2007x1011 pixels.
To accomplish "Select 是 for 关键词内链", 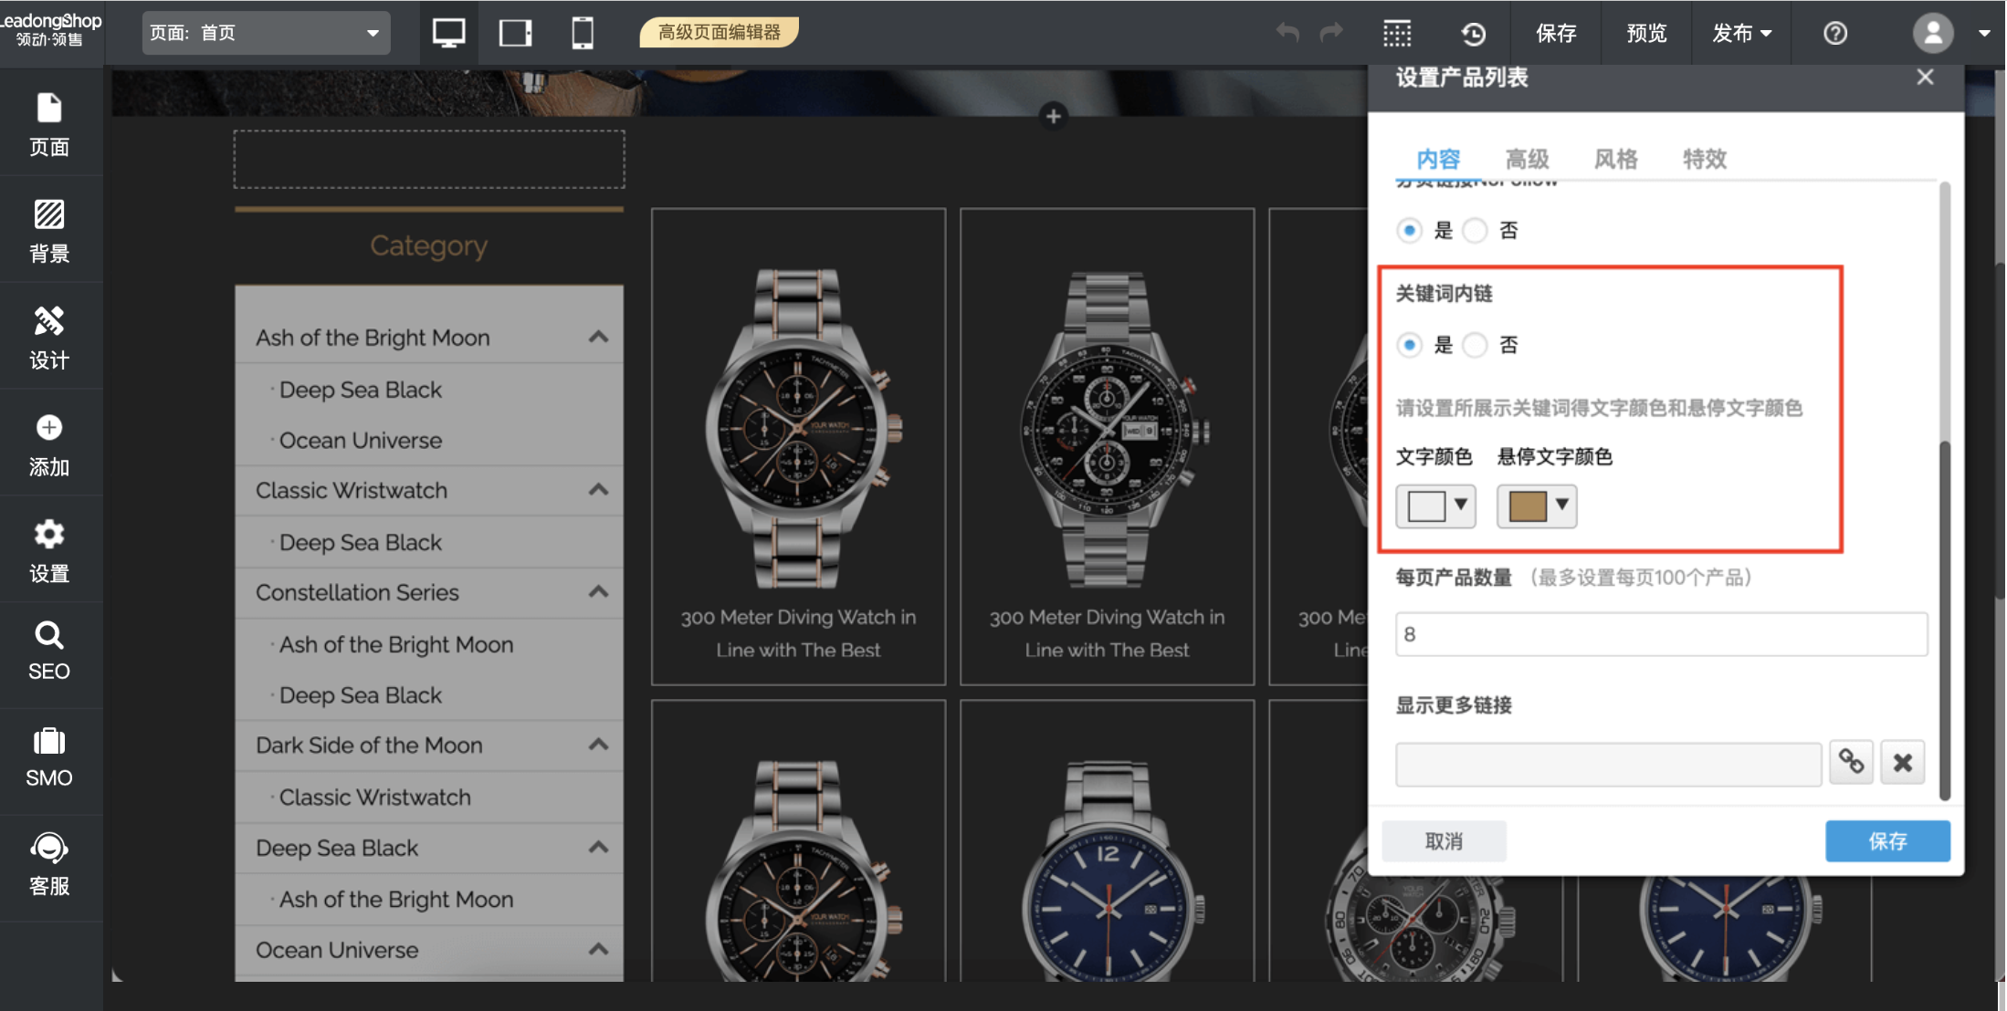I will (x=1410, y=345).
